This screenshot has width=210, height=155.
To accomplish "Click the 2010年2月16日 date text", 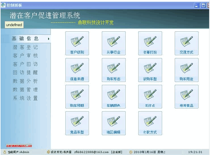I will [x=145, y=152].
